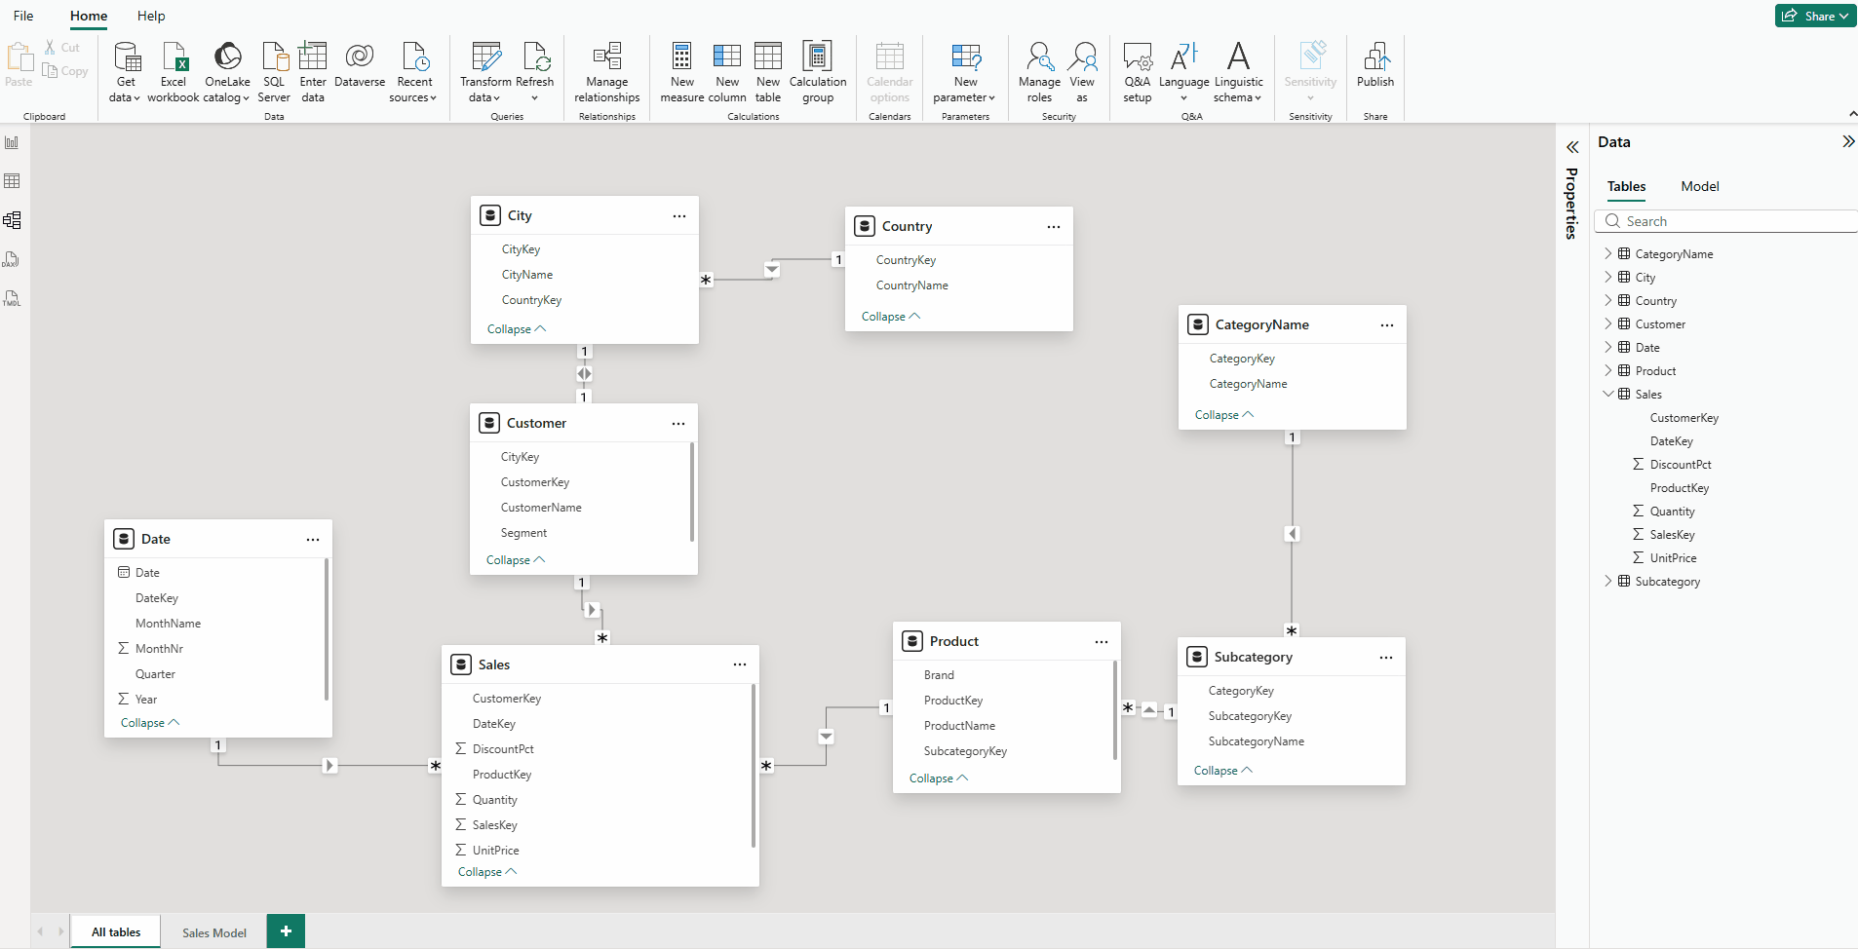Collapse the Sales table card
This screenshot has width=1858, height=949.
[486, 872]
